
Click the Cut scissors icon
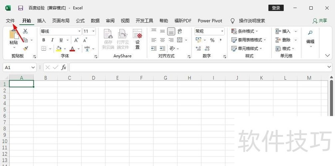pyautogui.click(x=26, y=31)
